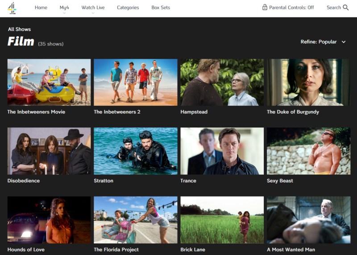Open Box Sets section

[161, 8]
